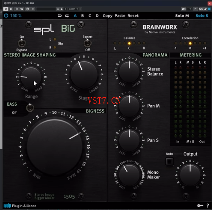Click the Pan M knob

(x=129, y=106)
